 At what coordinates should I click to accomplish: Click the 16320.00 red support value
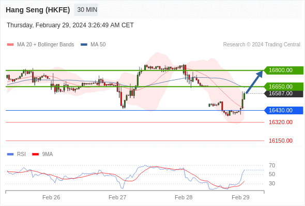pyautogui.click(x=281, y=122)
